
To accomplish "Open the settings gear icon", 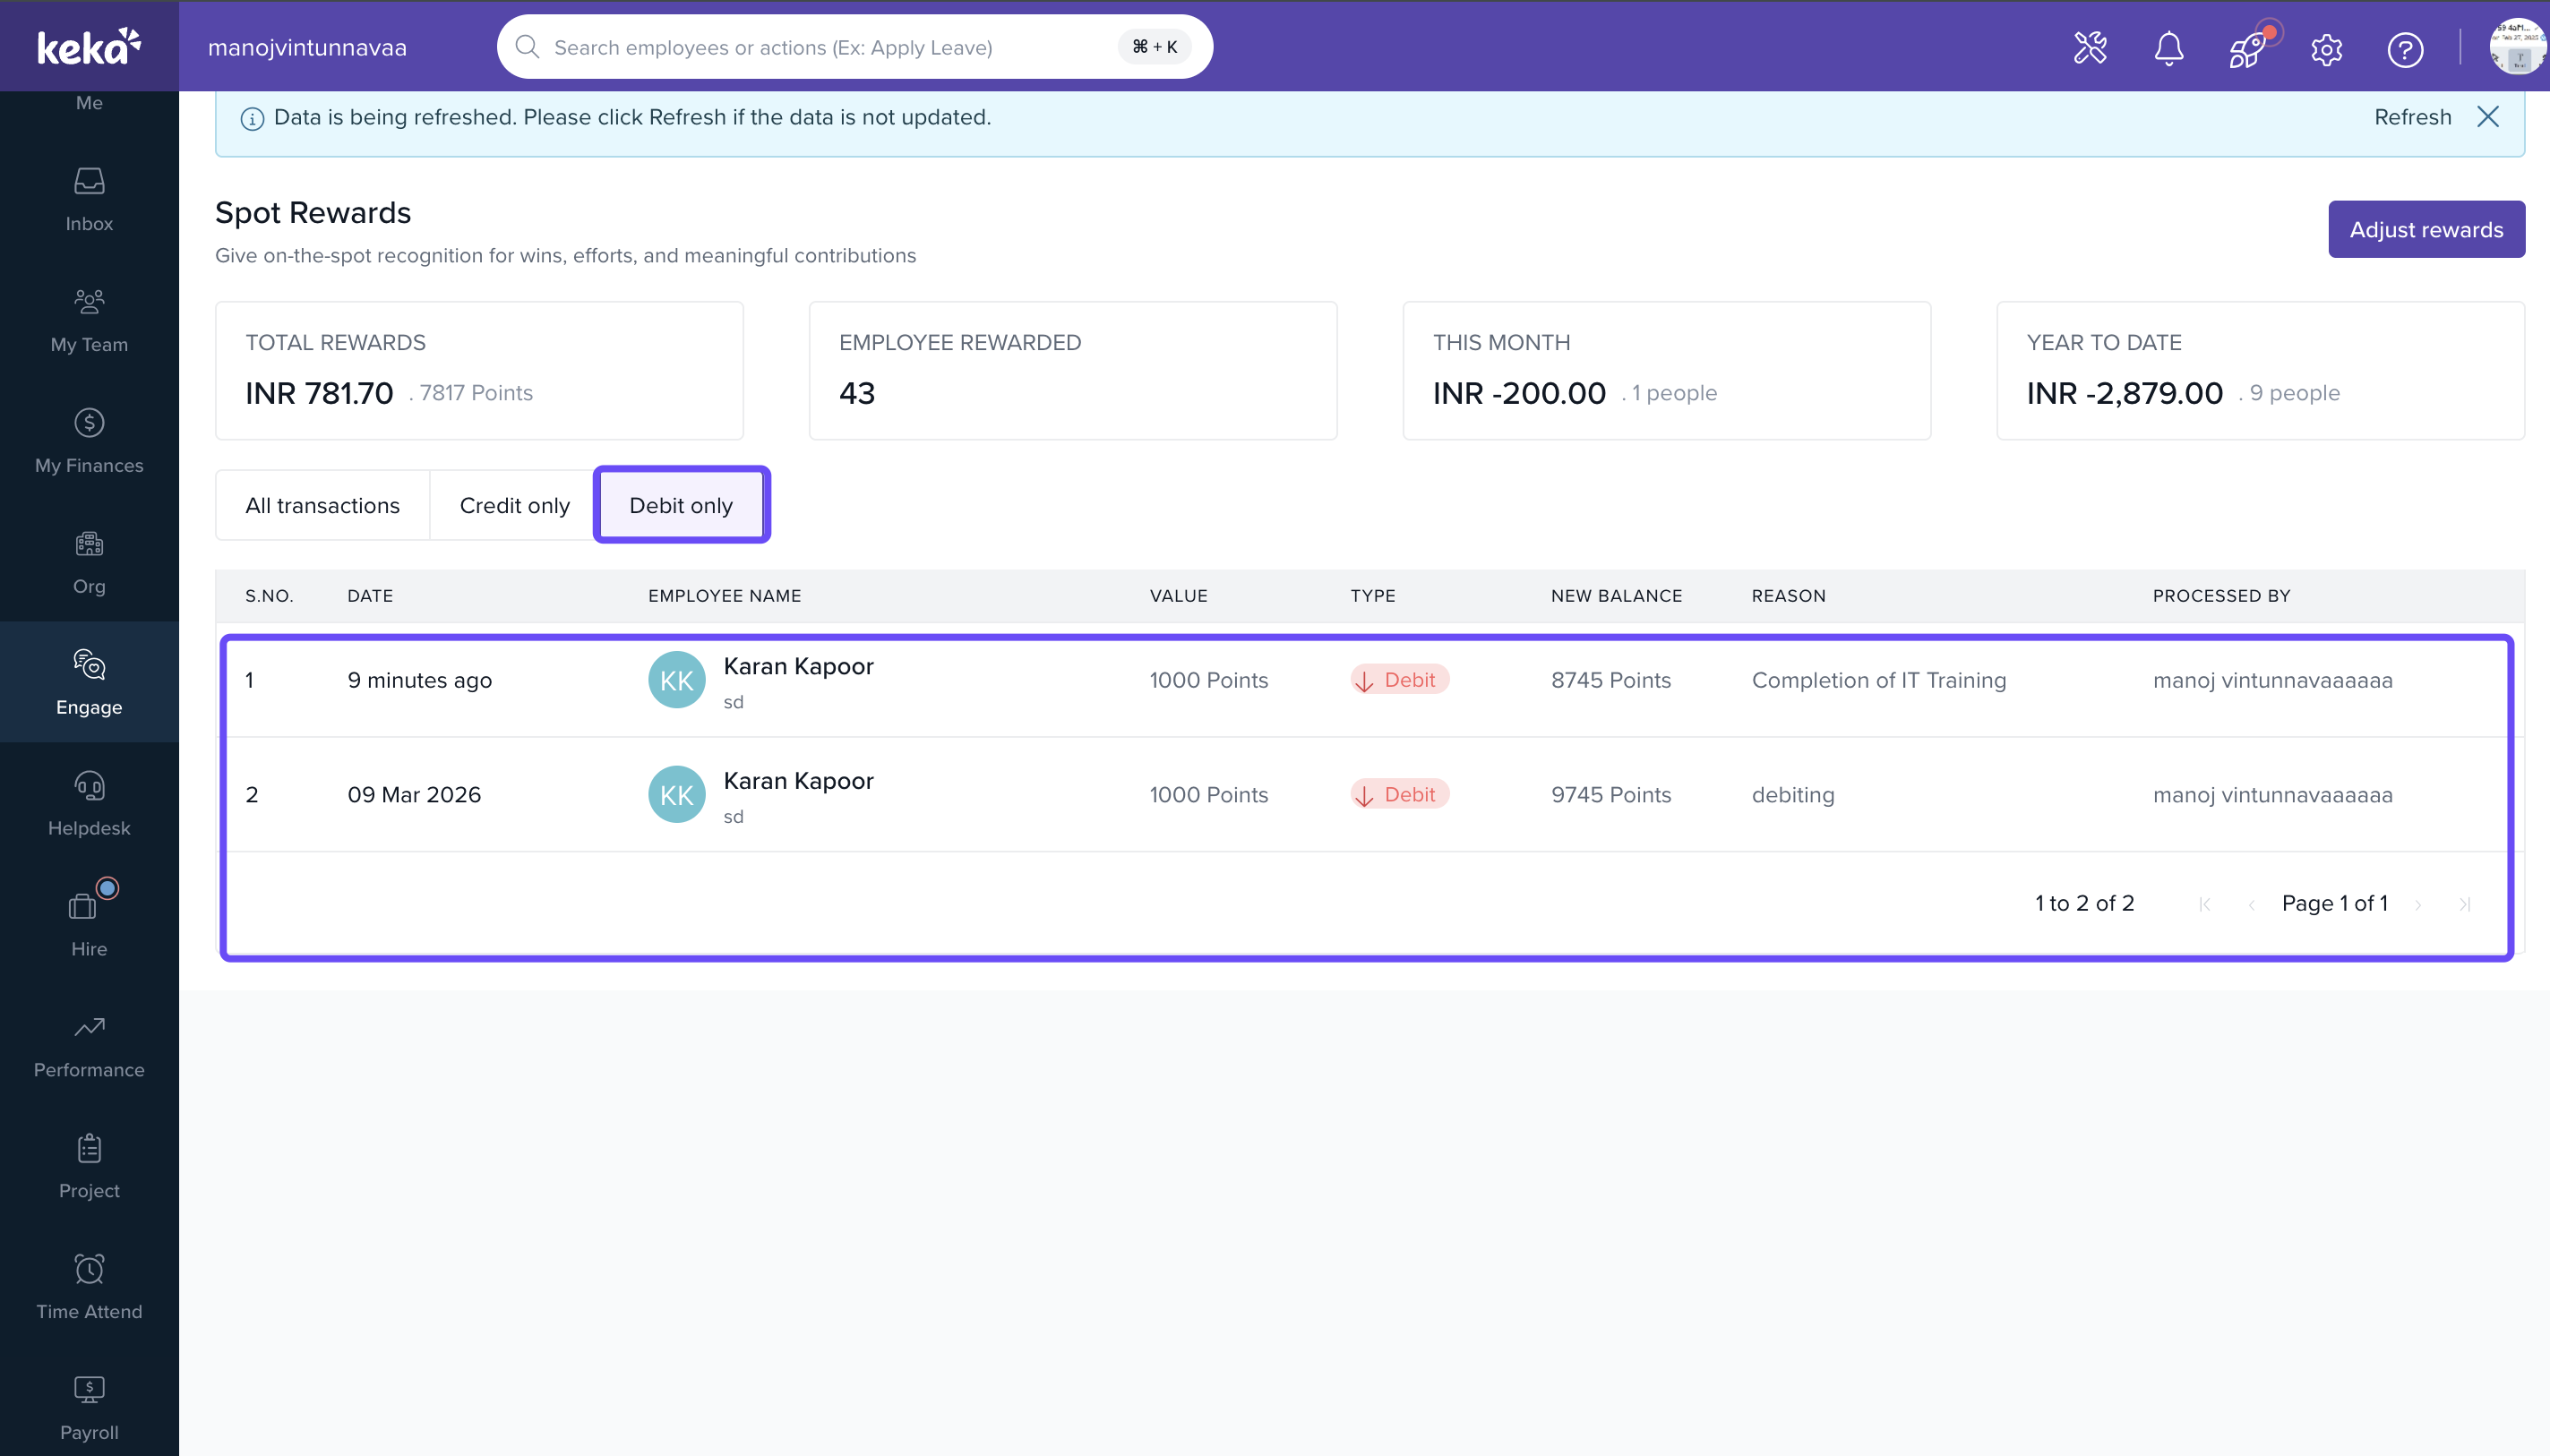I will coord(2326,48).
